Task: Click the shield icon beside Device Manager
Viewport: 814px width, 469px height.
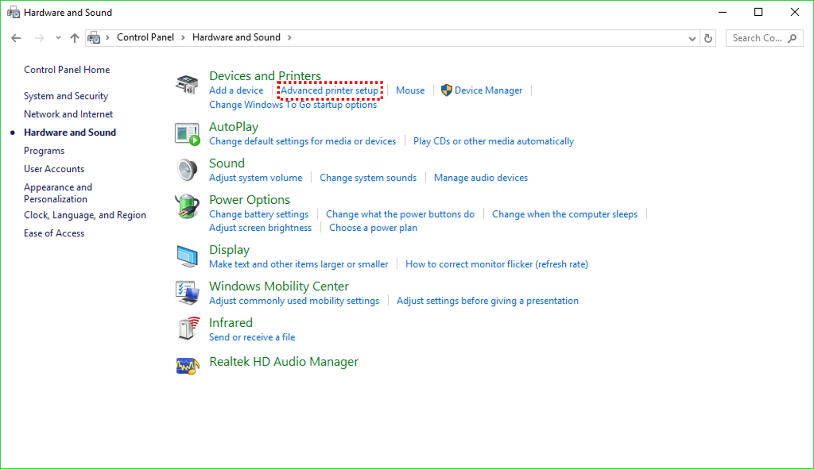Action: point(446,90)
